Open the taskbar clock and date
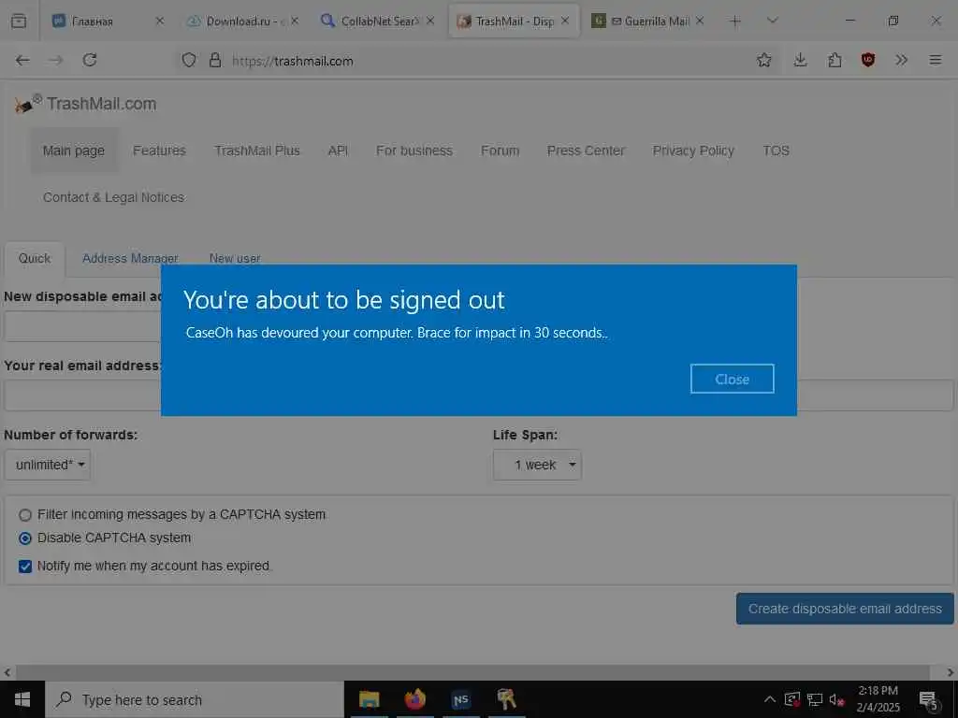Image resolution: width=958 pixels, height=718 pixels. 878,699
